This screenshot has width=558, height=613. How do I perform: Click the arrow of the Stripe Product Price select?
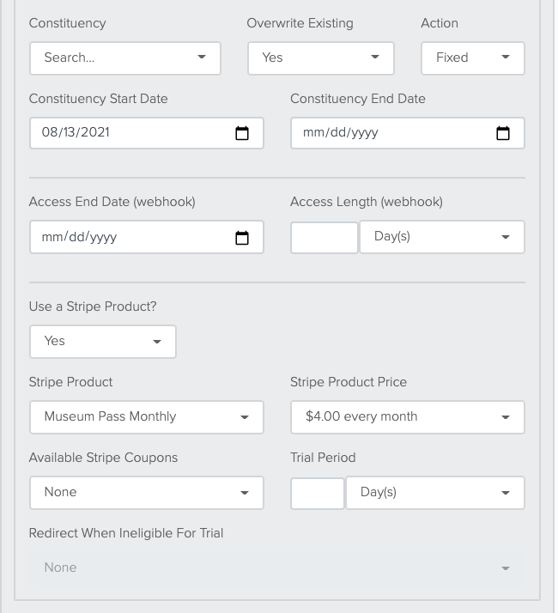coord(506,417)
